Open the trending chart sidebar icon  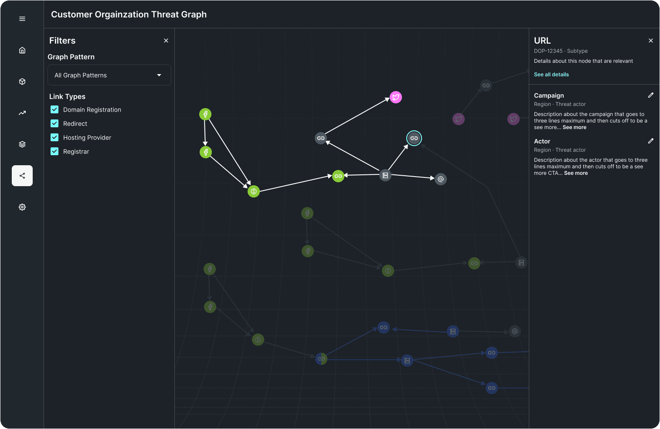tap(22, 113)
